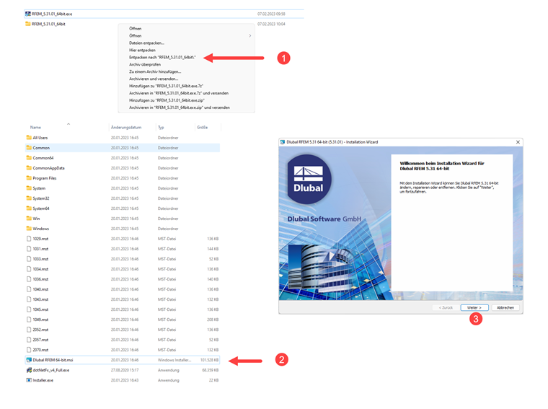Click the 'CommonAppData' folder name
The width and height of the screenshot is (548, 409).
point(48,168)
